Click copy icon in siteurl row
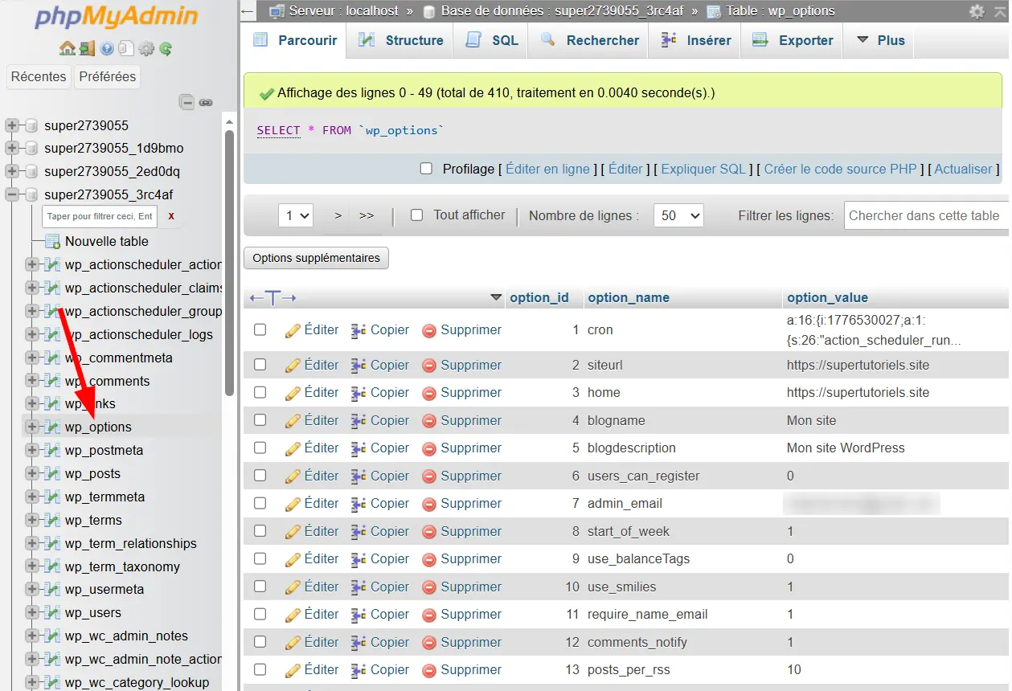Image resolution: width=1012 pixels, height=691 pixels. tap(359, 365)
